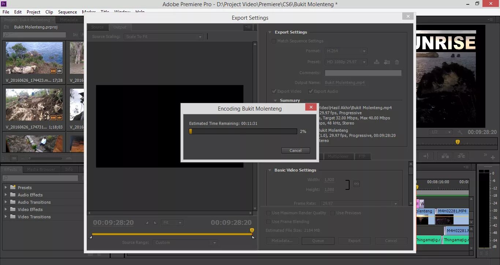Click the Program Monitor wrench settings icon

[x=460, y=132]
